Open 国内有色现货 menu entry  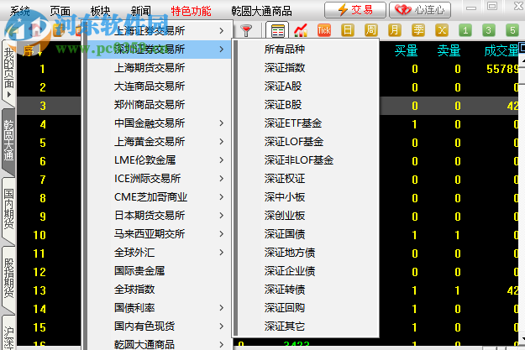(x=160, y=326)
